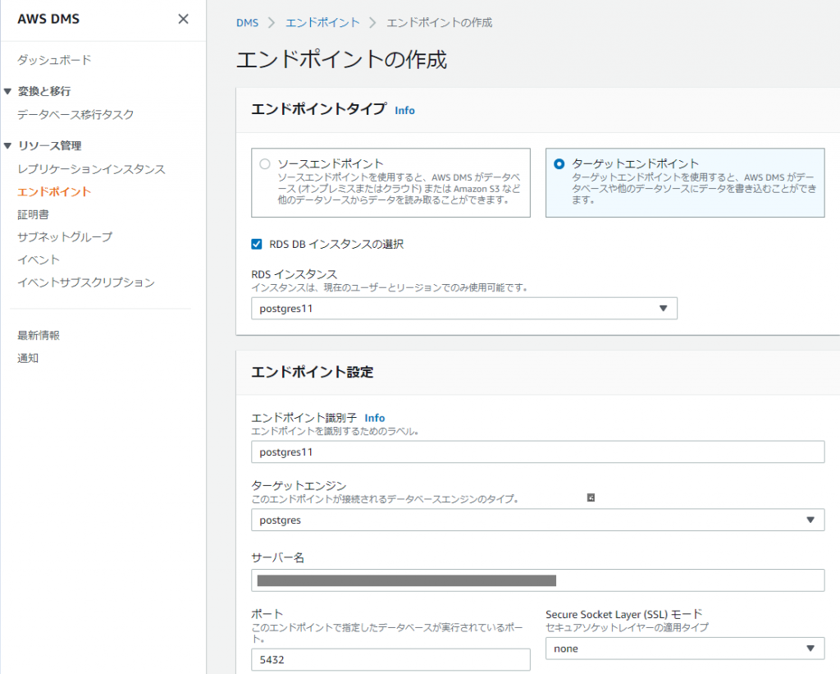Open ダッシュボード in the sidebar
The image size is (840, 674).
(54, 59)
